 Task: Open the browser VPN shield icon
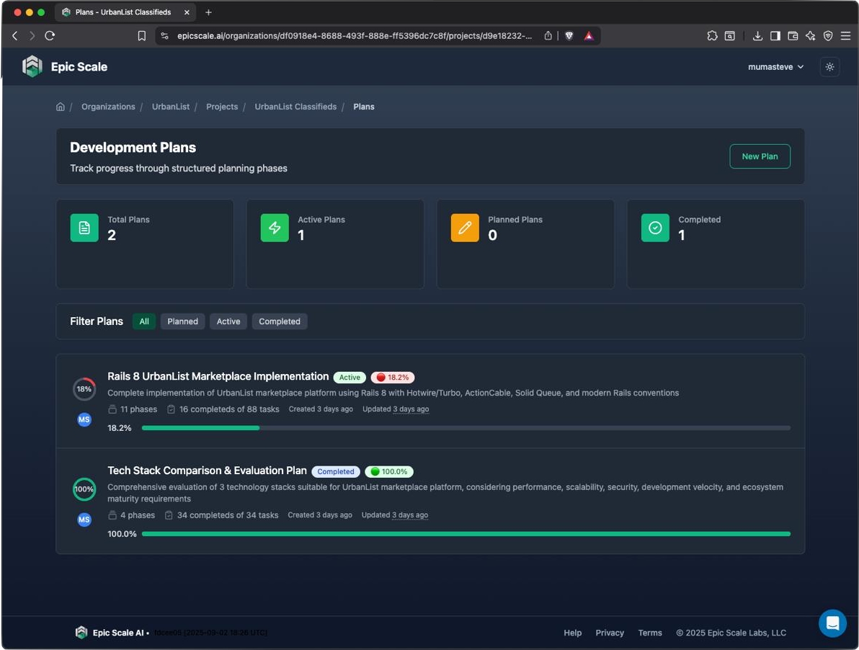click(828, 35)
